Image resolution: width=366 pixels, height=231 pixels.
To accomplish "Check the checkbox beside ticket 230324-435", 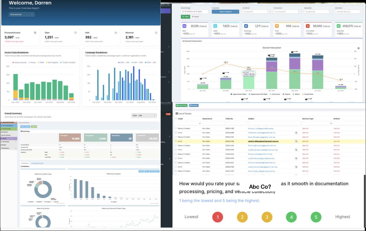I will [x=175, y=145].
